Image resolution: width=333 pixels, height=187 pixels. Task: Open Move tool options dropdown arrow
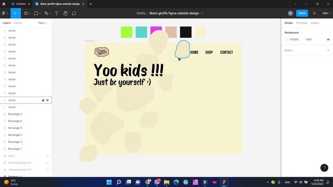point(19,14)
